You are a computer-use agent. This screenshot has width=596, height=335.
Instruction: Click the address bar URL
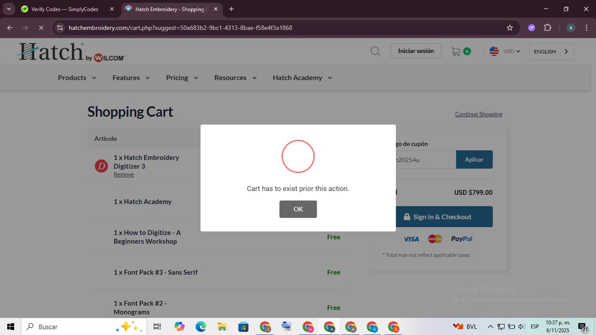[180, 28]
